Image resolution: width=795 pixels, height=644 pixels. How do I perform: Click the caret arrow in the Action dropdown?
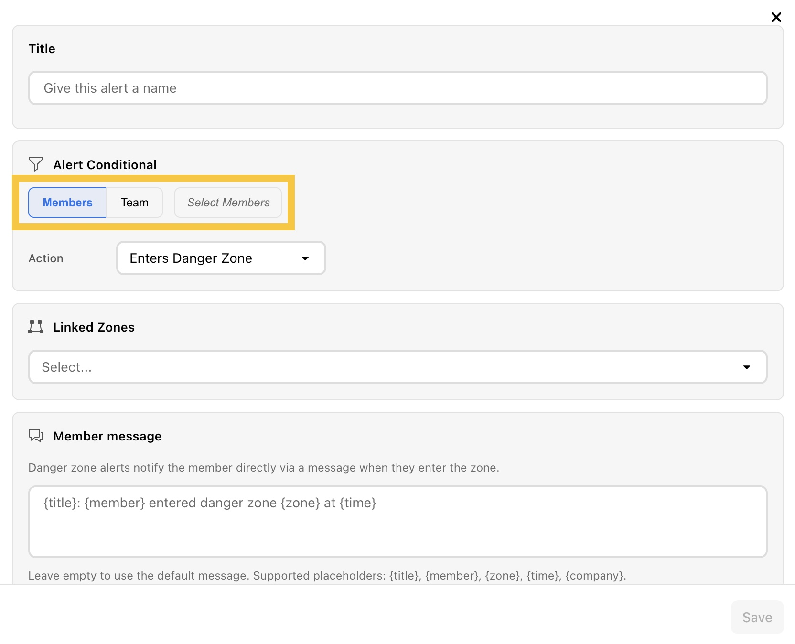tap(305, 258)
